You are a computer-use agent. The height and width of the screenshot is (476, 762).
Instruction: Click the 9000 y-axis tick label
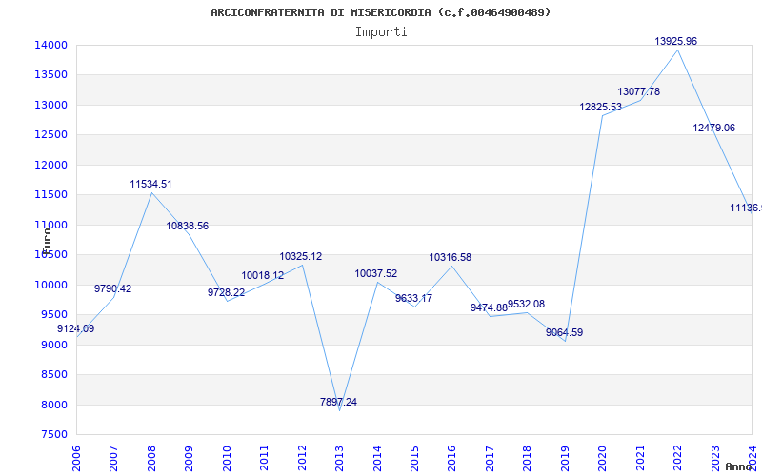pos(53,345)
